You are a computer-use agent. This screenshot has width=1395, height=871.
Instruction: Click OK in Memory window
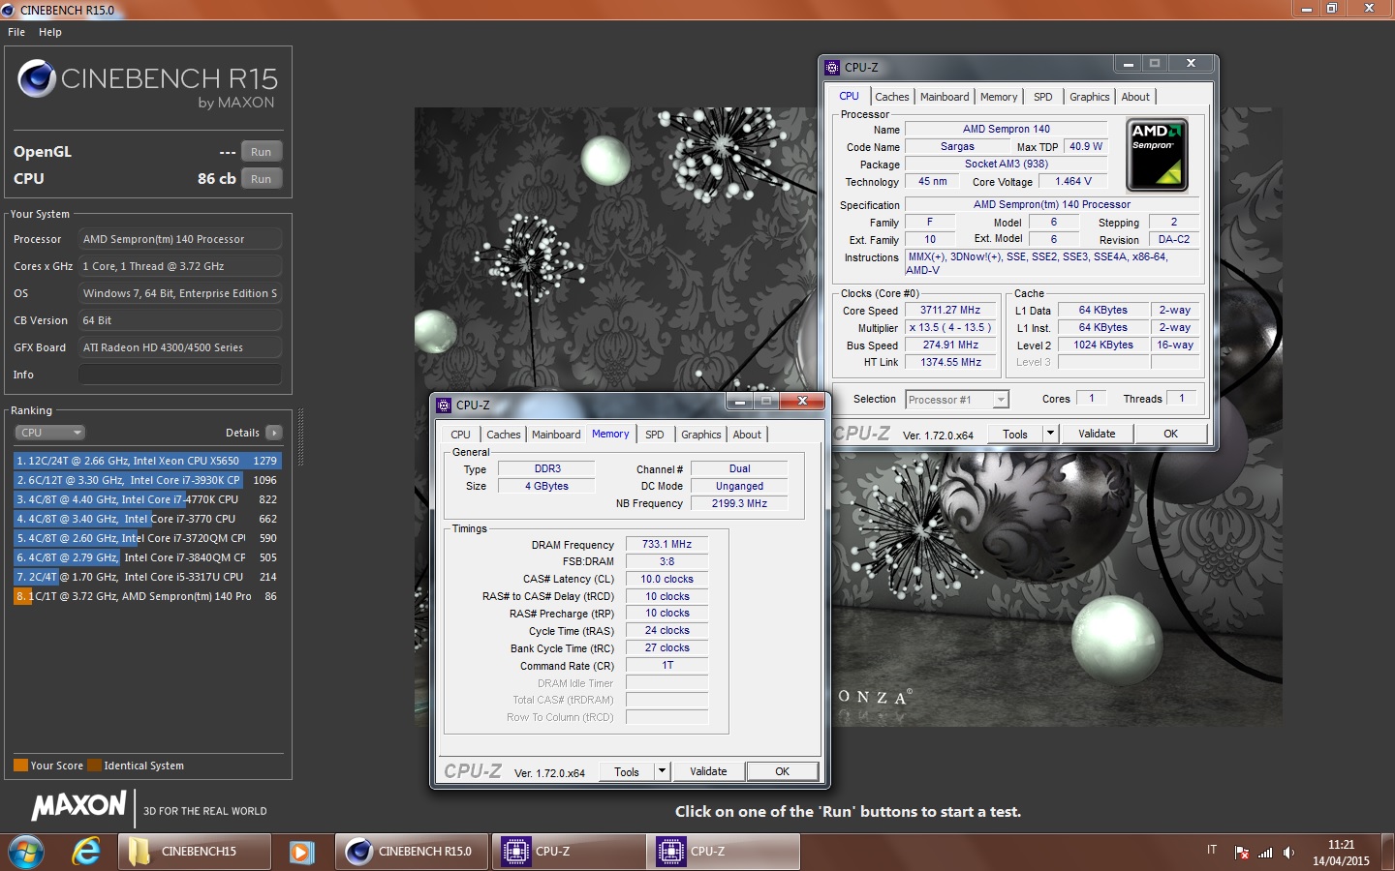click(x=782, y=771)
